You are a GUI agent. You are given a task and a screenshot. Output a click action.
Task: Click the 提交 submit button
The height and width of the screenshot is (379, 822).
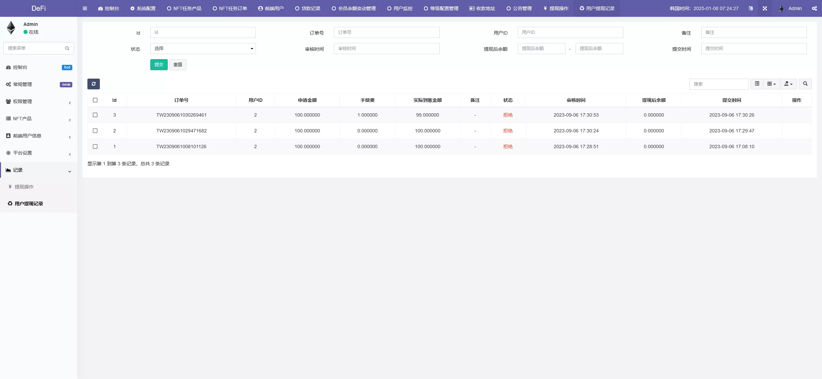click(159, 65)
